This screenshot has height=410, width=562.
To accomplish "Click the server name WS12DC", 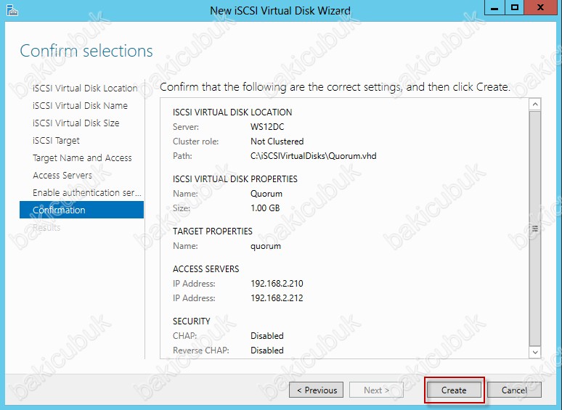I will pyautogui.click(x=267, y=127).
